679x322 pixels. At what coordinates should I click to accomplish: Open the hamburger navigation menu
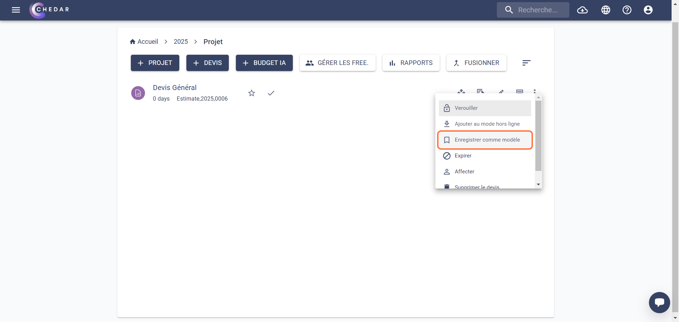pyautogui.click(x=16, y=10)
